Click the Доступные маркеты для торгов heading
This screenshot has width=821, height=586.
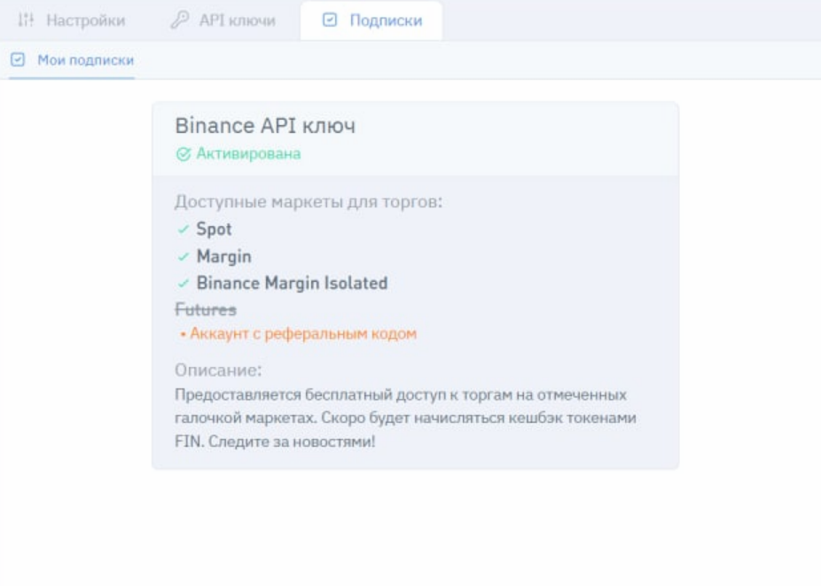pyautogui.click(x=309, y=201)
